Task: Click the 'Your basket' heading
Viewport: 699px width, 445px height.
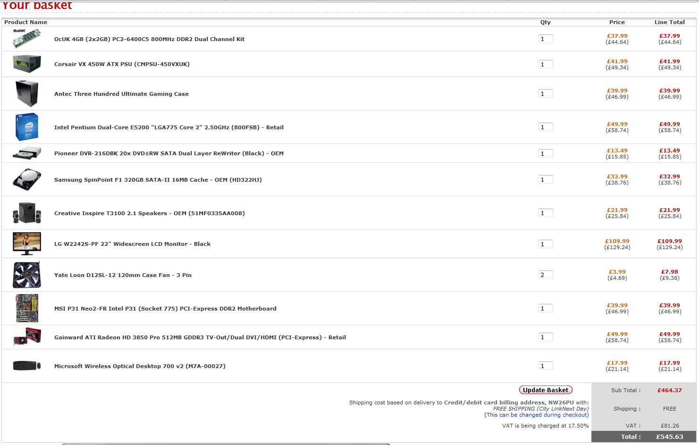Action: click(x=37, y=5)
